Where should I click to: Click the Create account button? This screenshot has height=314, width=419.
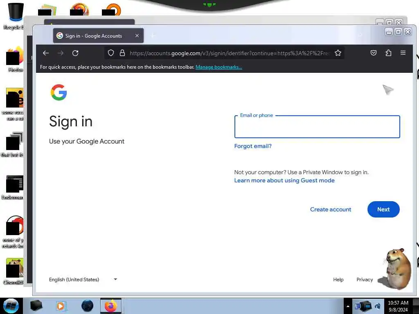[331, 209]
